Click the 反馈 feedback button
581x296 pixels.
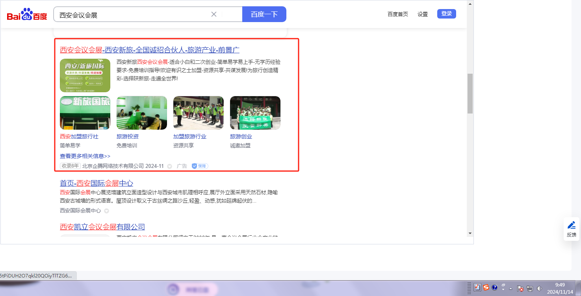coord(572,229)
